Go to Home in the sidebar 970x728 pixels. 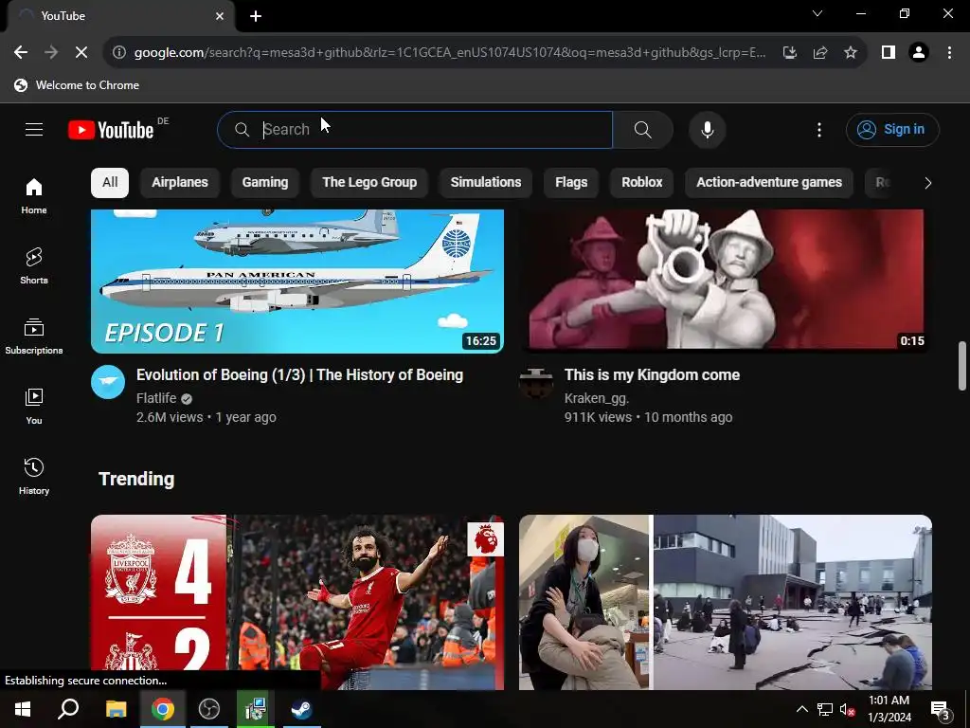pos(34,196)
